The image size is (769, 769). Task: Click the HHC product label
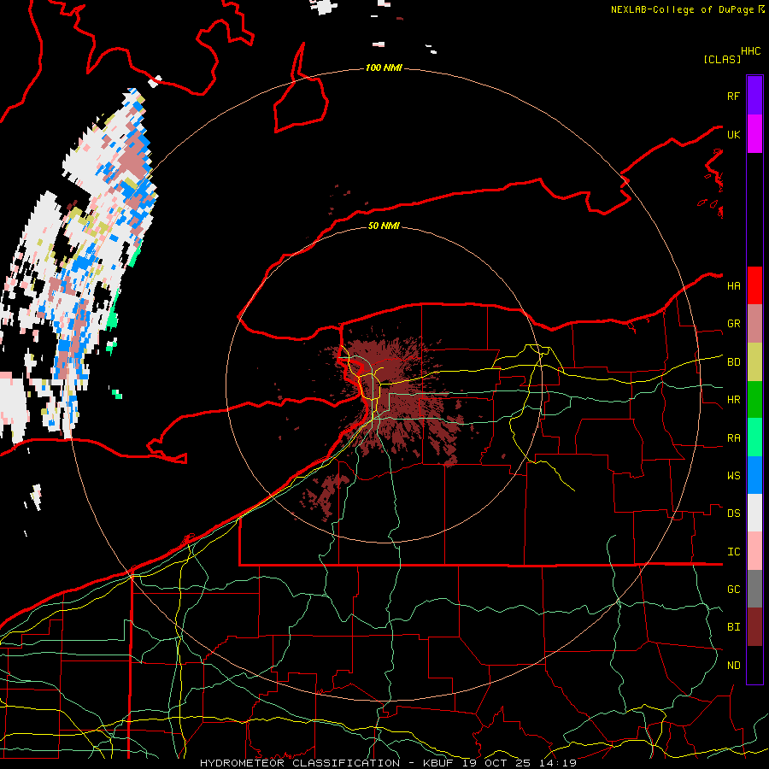[751, 51]
